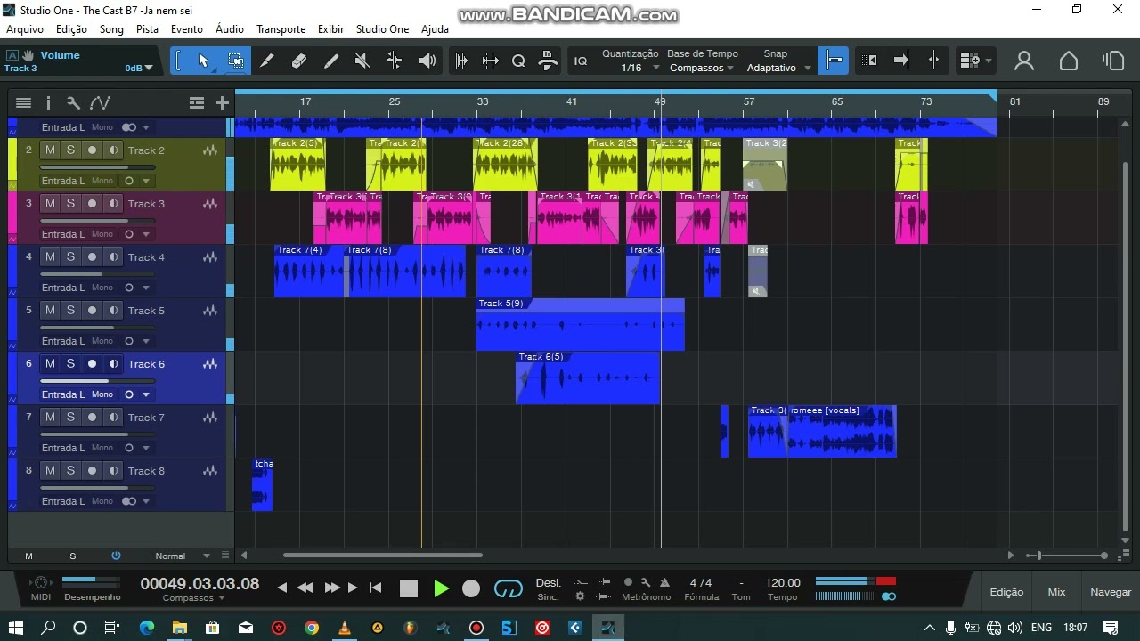1140x641 pixels.
Task: Open the Edição editor view
Action: pos(1006,592)
